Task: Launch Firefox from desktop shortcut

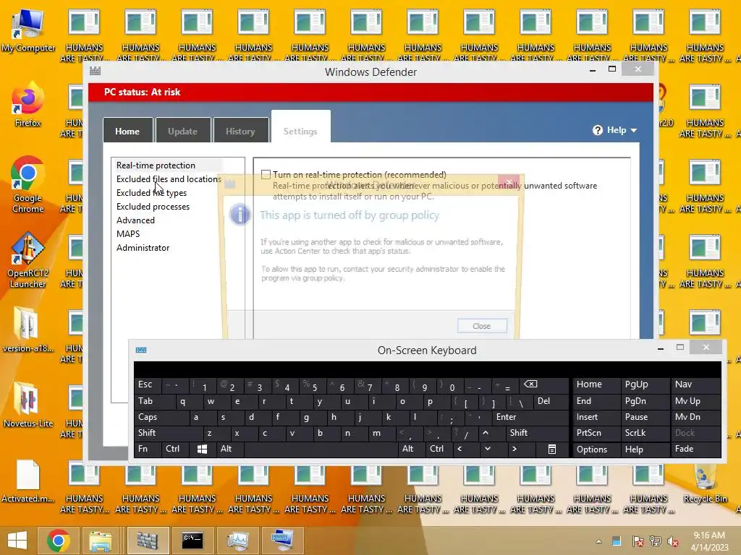Action: tap(28, 105)
